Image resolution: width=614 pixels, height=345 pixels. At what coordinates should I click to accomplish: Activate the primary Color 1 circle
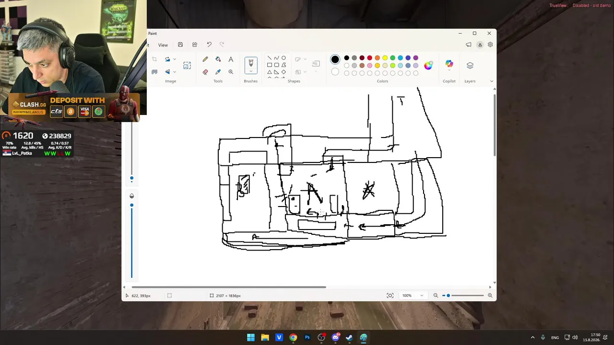pos(335,59)
